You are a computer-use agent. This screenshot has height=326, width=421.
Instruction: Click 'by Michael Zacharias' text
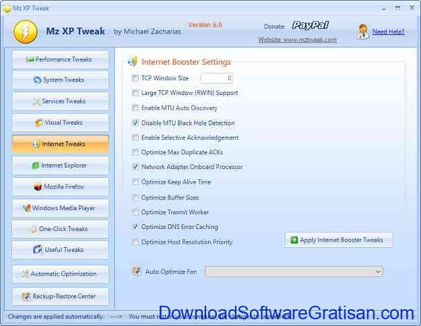[x=147, y=32]
